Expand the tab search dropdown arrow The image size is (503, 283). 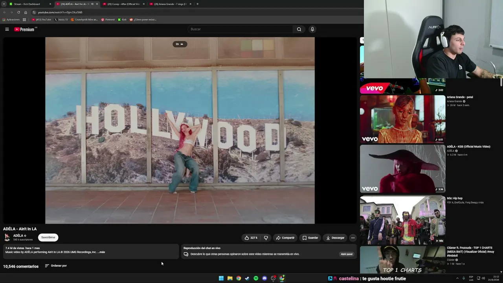pos(4,4)
